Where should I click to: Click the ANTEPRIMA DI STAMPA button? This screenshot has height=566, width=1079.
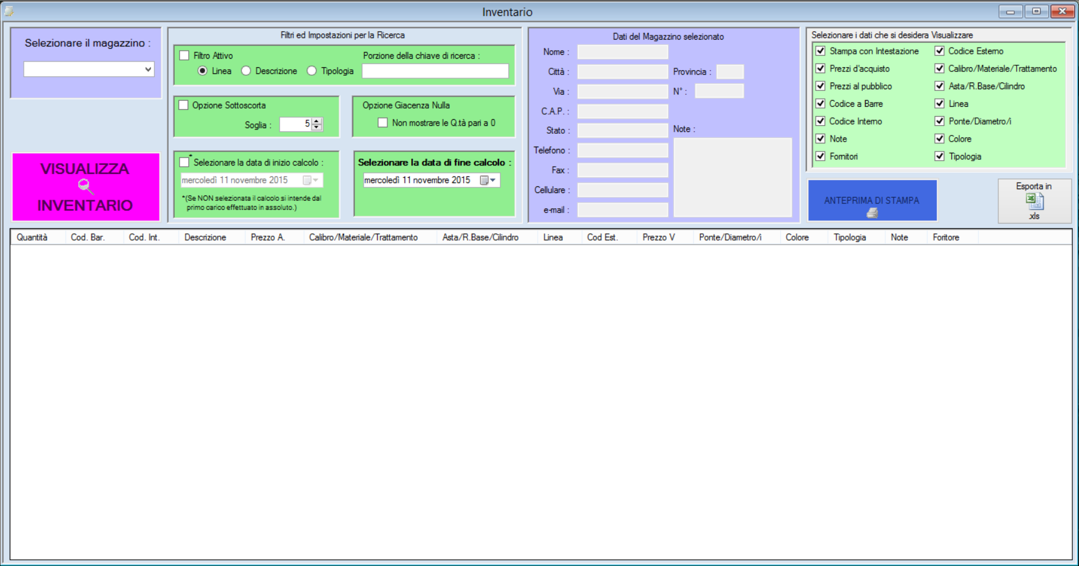coord(872,200)
